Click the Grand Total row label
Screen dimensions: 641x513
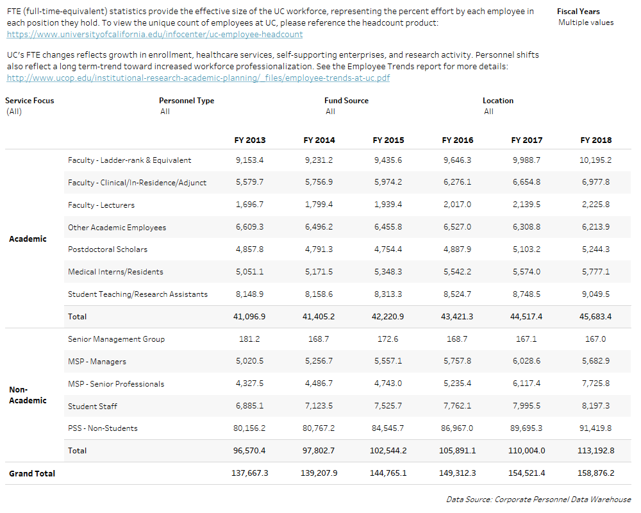coord(32,473)
